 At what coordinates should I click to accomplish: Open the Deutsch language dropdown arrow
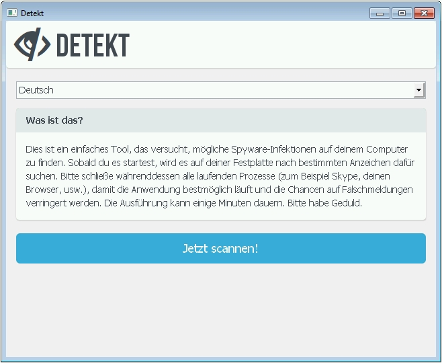pyautogui.click(x=419, y=90)
